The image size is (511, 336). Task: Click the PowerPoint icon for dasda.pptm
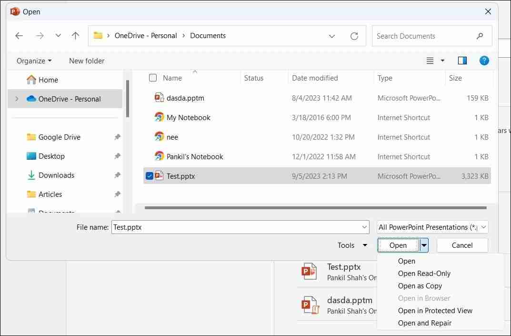tap(159, 98)
